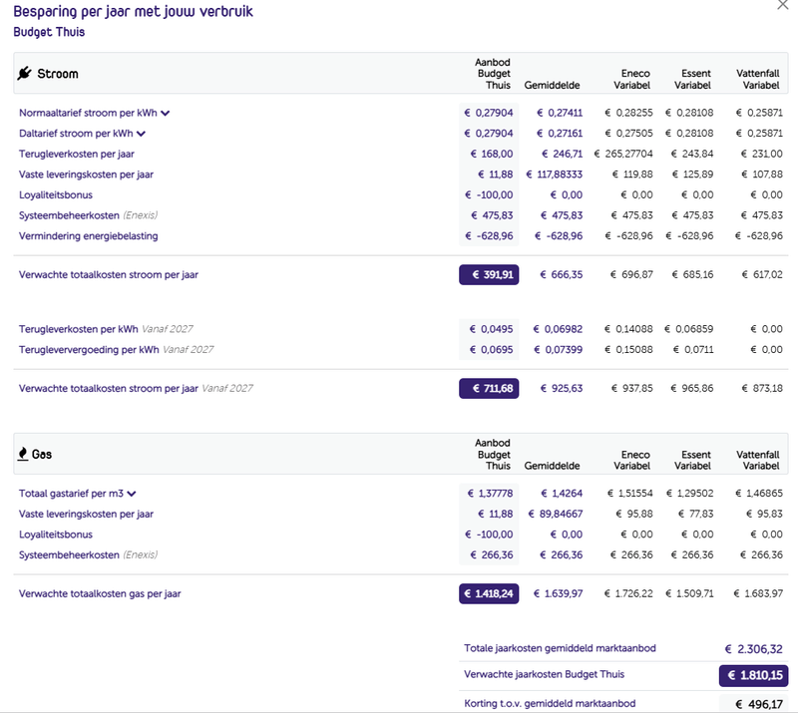Click the Daltarief stroom per kWh label

[76, 134]
